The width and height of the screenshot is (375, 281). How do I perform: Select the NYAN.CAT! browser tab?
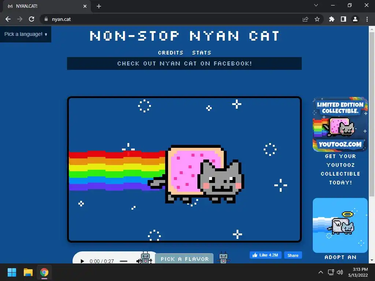tap(47, 6)
